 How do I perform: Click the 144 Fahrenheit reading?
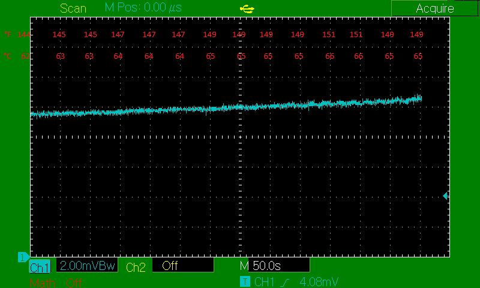click(23, 34)
